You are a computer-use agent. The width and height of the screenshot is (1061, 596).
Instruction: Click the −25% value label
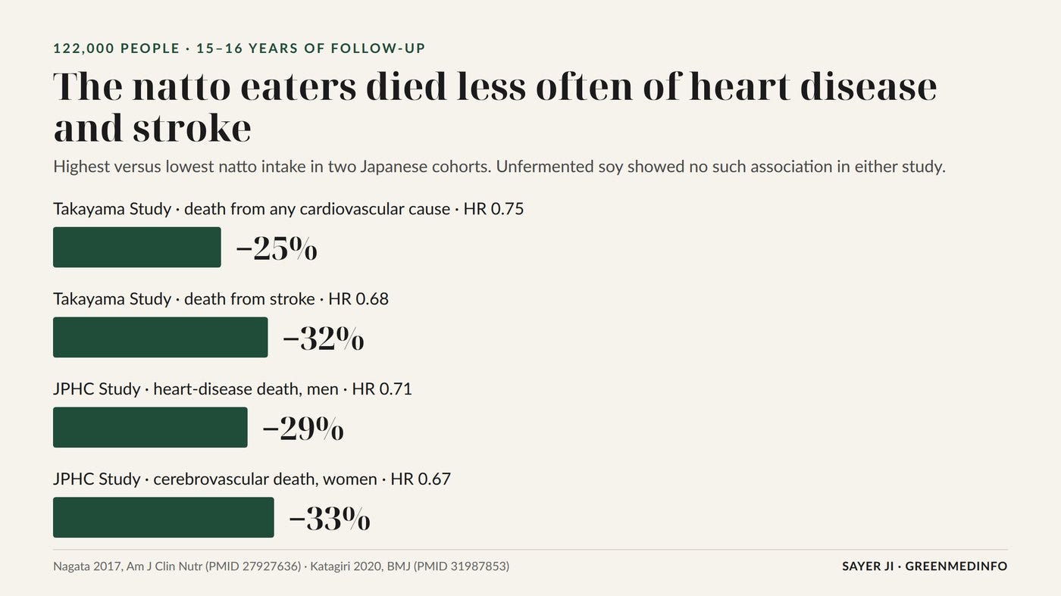[x=277, y=248]
